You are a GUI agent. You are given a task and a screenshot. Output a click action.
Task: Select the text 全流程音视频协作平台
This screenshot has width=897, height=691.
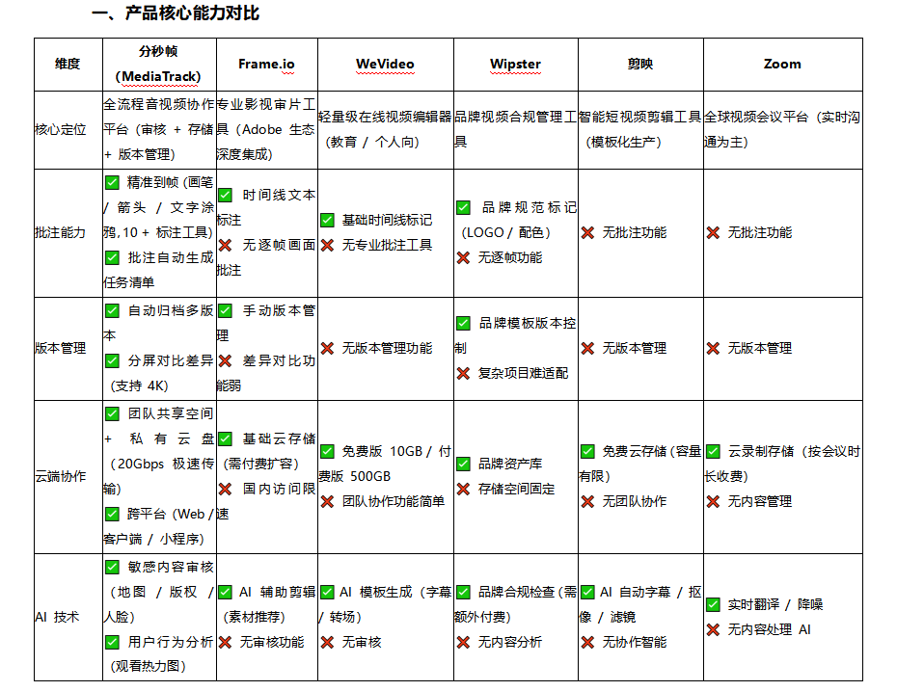(x=158, y=118)
